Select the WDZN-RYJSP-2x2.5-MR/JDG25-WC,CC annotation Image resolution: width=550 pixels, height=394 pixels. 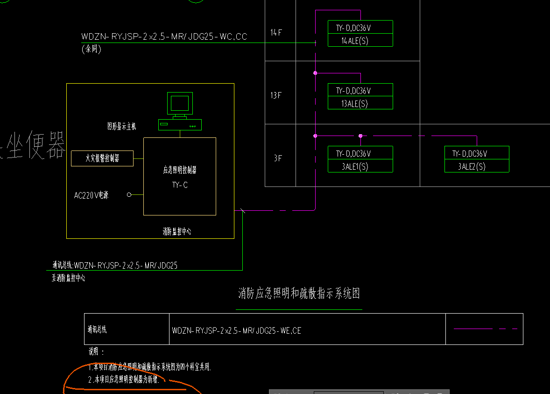pos(164,36)
